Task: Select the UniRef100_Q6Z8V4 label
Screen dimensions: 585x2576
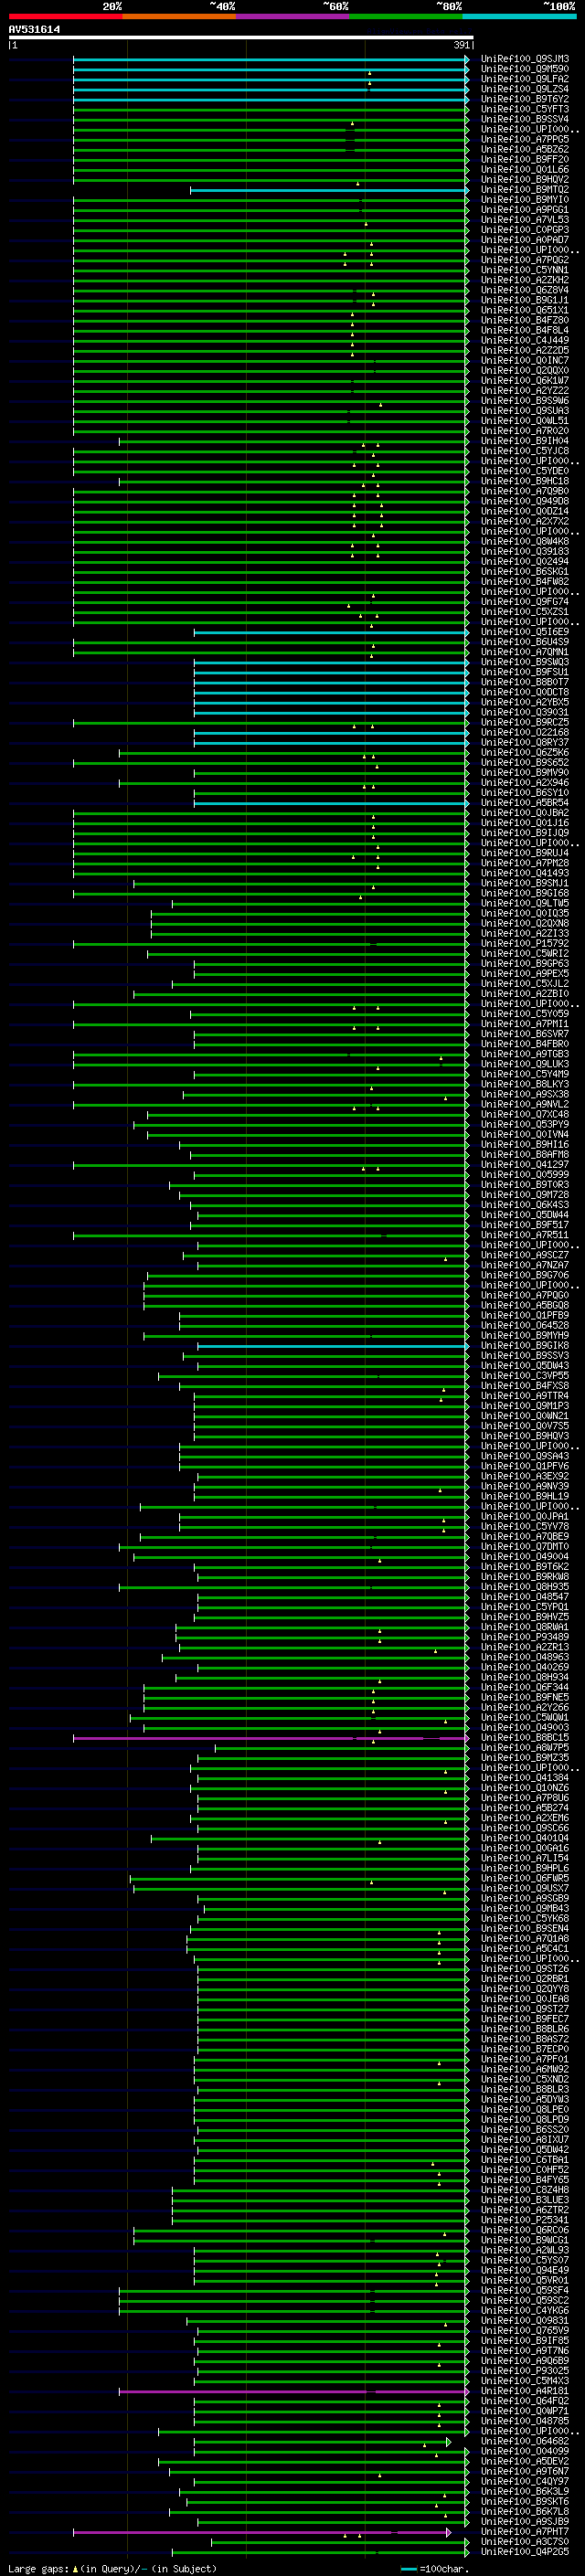Action: tap(525, 290)
